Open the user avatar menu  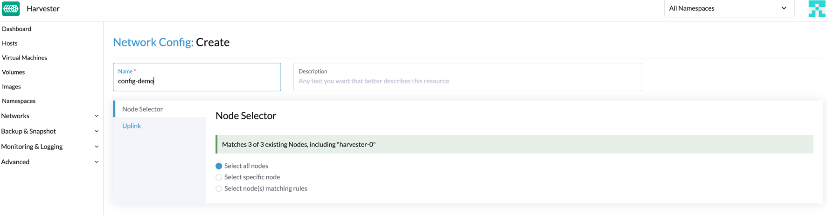pos(816,8)
